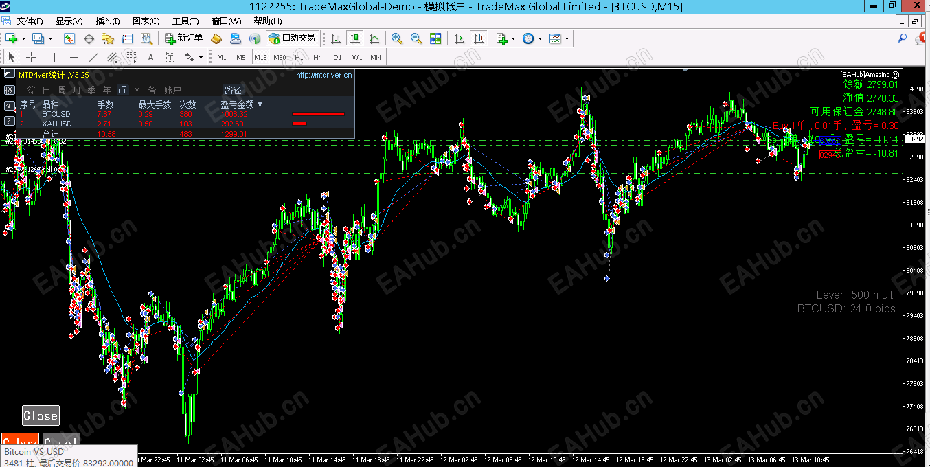This screenshot has height=467, width=930.
Task: Select the Fibonacci retracement tool
Action: click(x=132, y=57)
